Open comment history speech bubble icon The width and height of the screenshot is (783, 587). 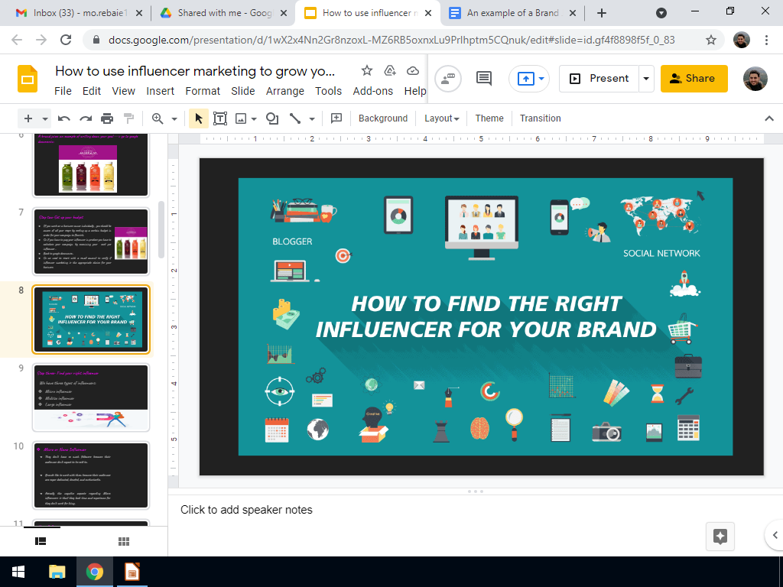484,78
